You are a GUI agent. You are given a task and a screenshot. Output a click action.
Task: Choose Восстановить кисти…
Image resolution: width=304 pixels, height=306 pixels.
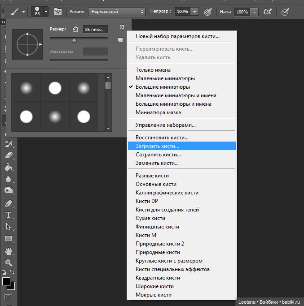pyautogui.click(x=182, y=138)
